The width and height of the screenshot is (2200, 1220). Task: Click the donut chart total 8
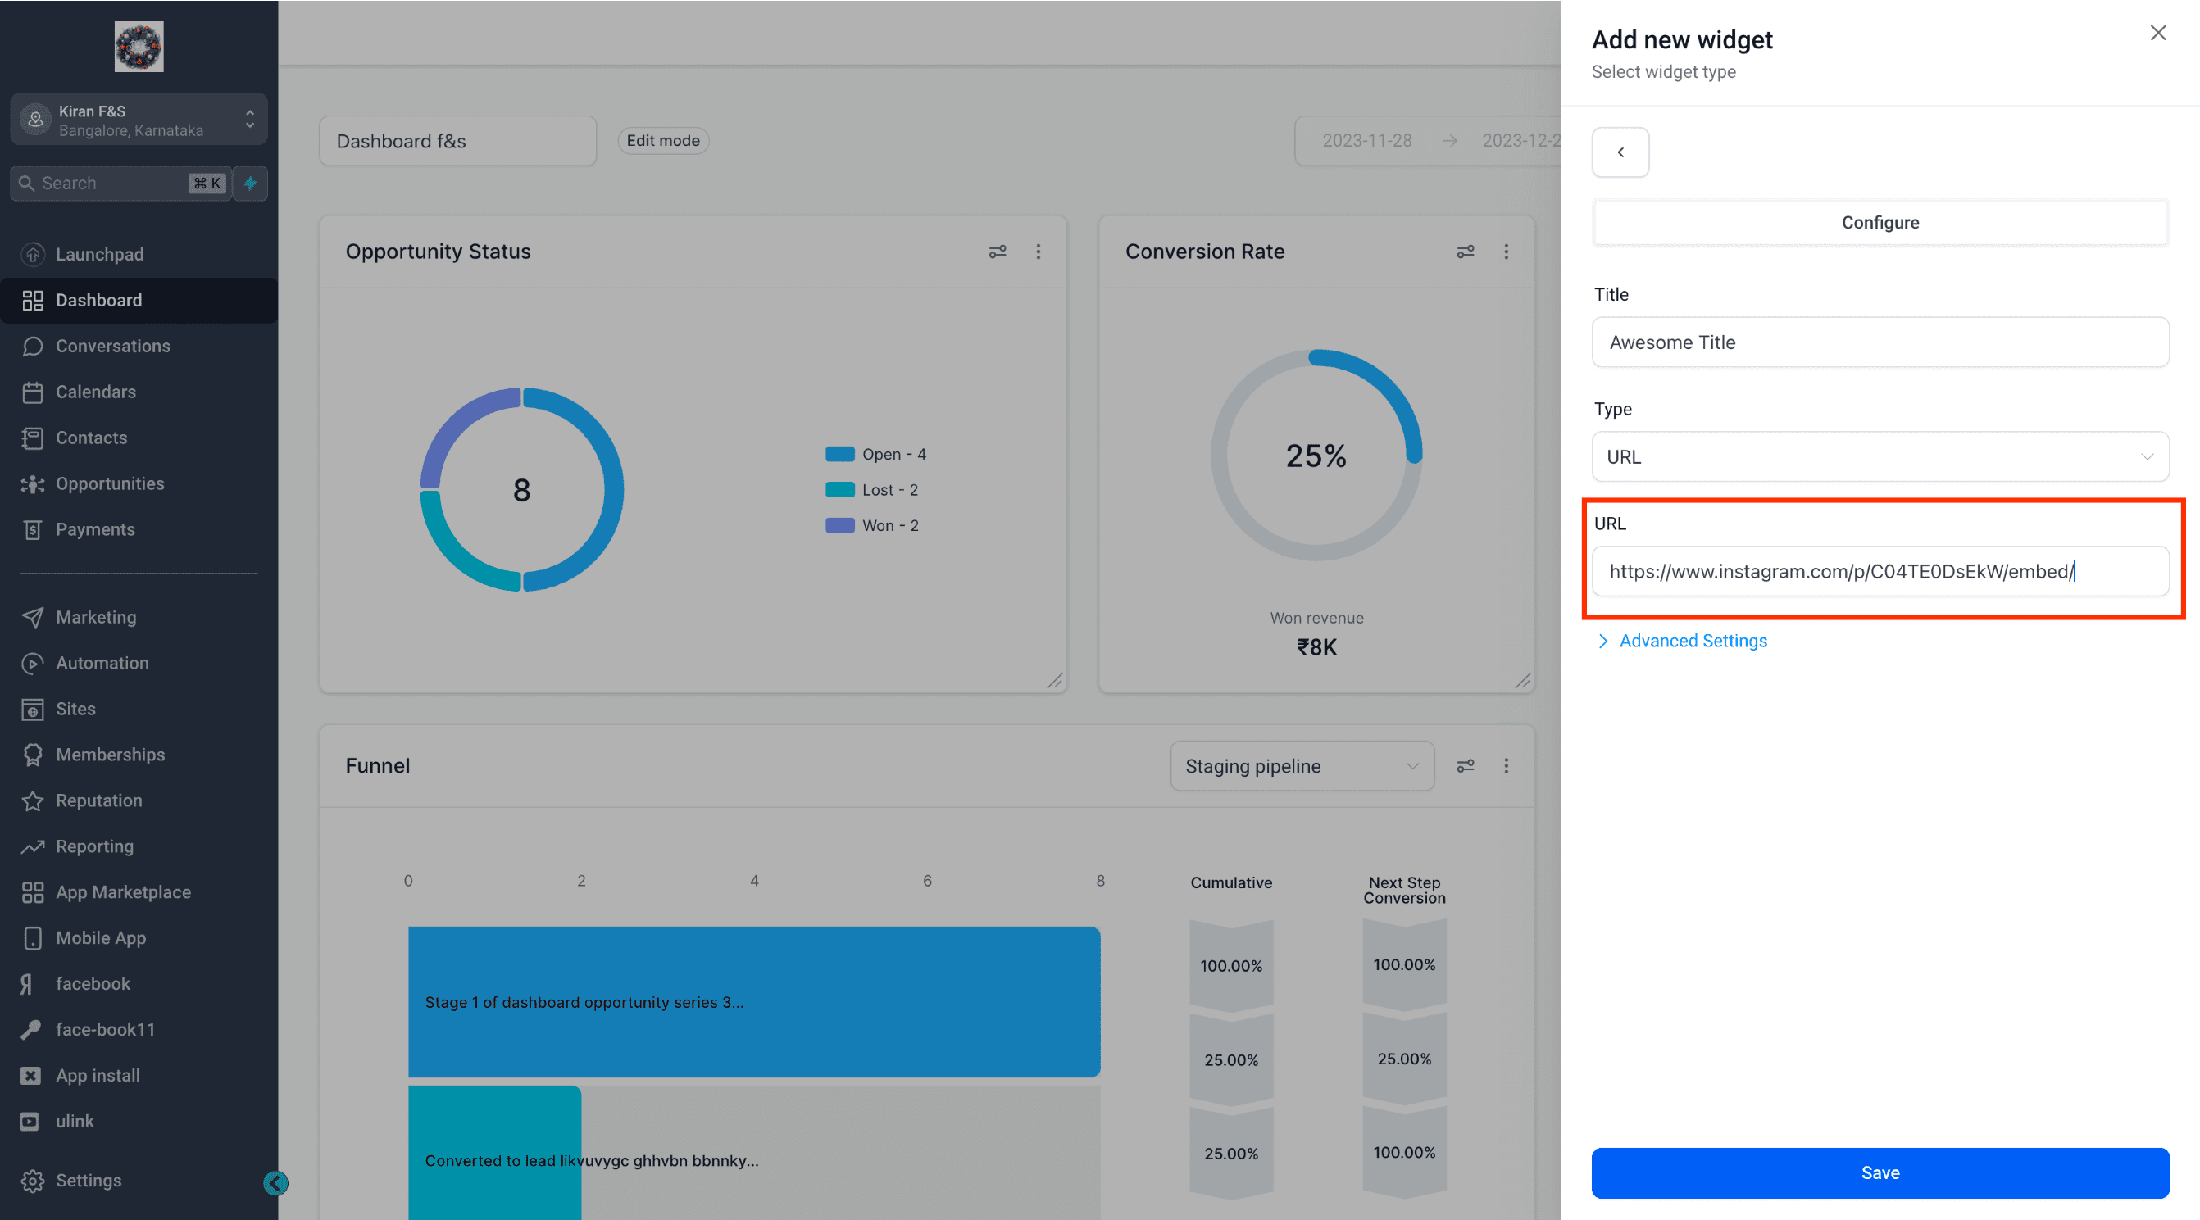pyautogui.click(x=521, y=490)
